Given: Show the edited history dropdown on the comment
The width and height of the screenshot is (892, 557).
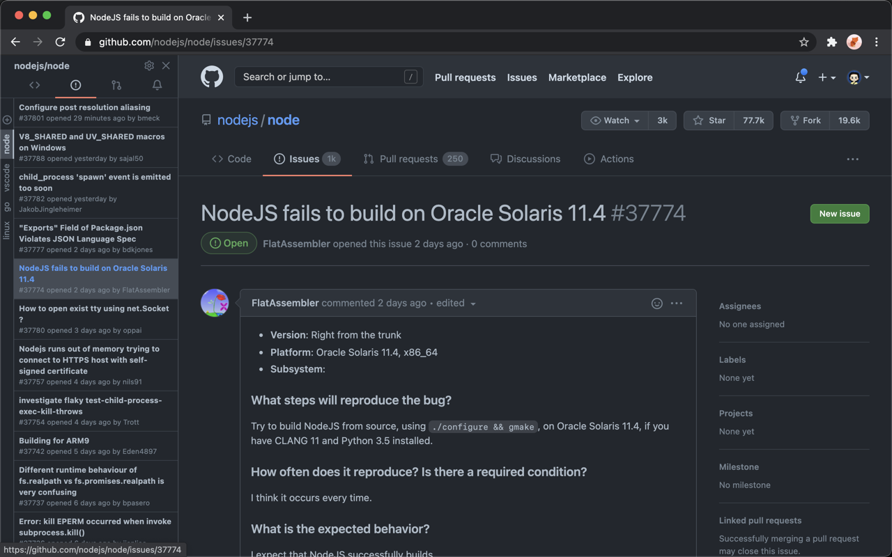Looking at the screenshot, I should pyautogui.click(x=456, y=303).
